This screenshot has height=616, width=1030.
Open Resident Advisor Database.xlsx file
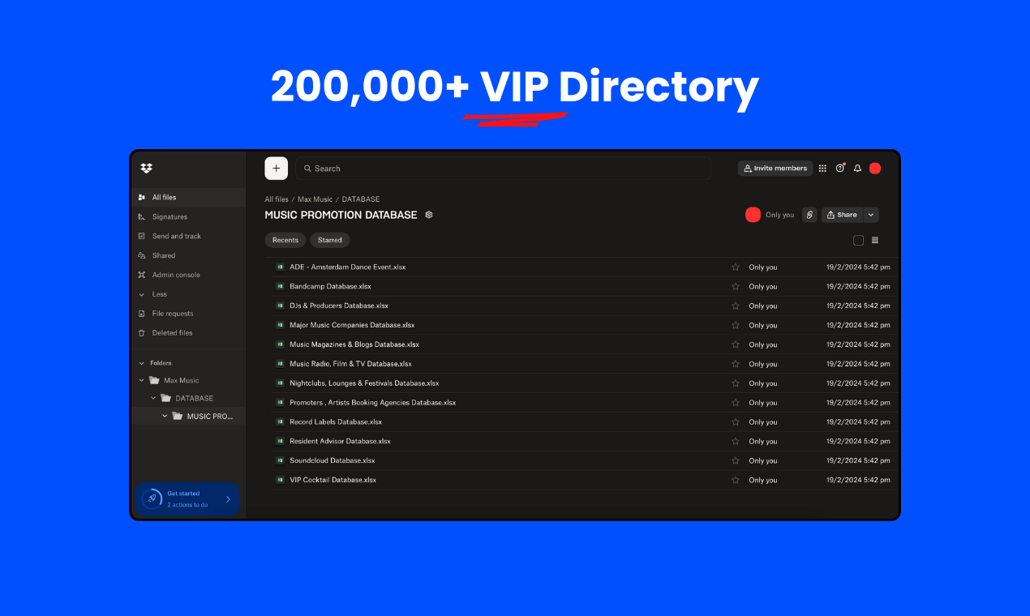pos(340,442)
